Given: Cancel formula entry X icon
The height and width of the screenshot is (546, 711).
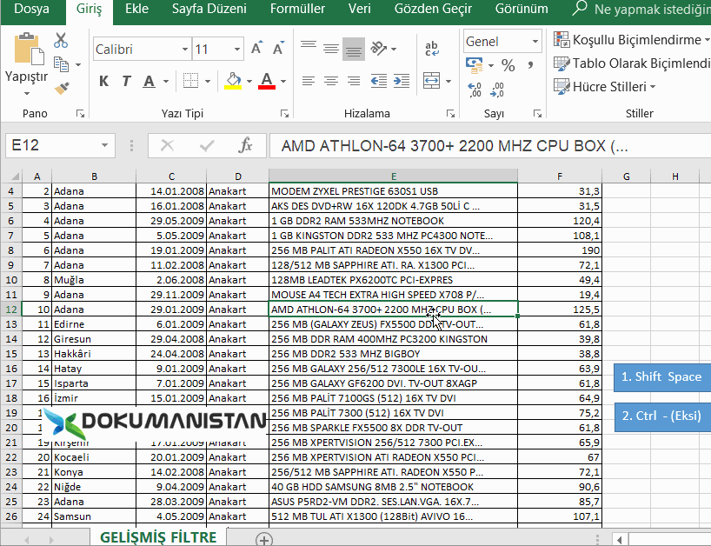Looking at the screenshot, I should (x=167, y=145).
